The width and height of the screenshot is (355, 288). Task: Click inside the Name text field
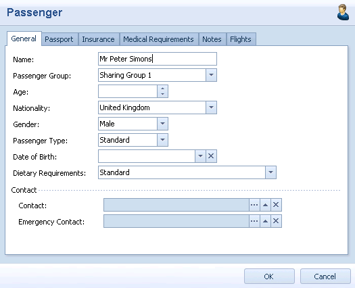[x=158, y=59]
